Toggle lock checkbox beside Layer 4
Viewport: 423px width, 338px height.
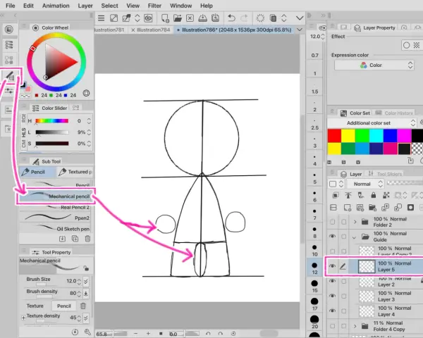[344, 311]
